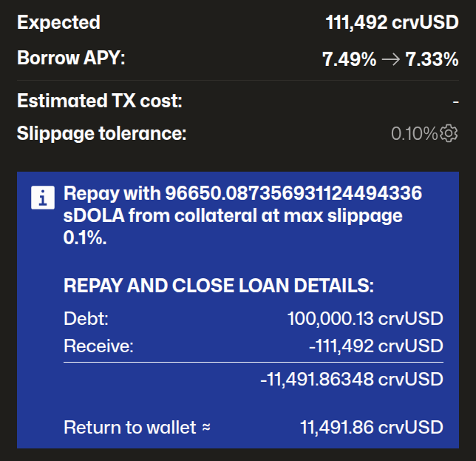The height and width of the screenshot is (461, 476).
Task: Click the -11,491.86348 crvUSD net total
Action: click(x=352, y=380)
